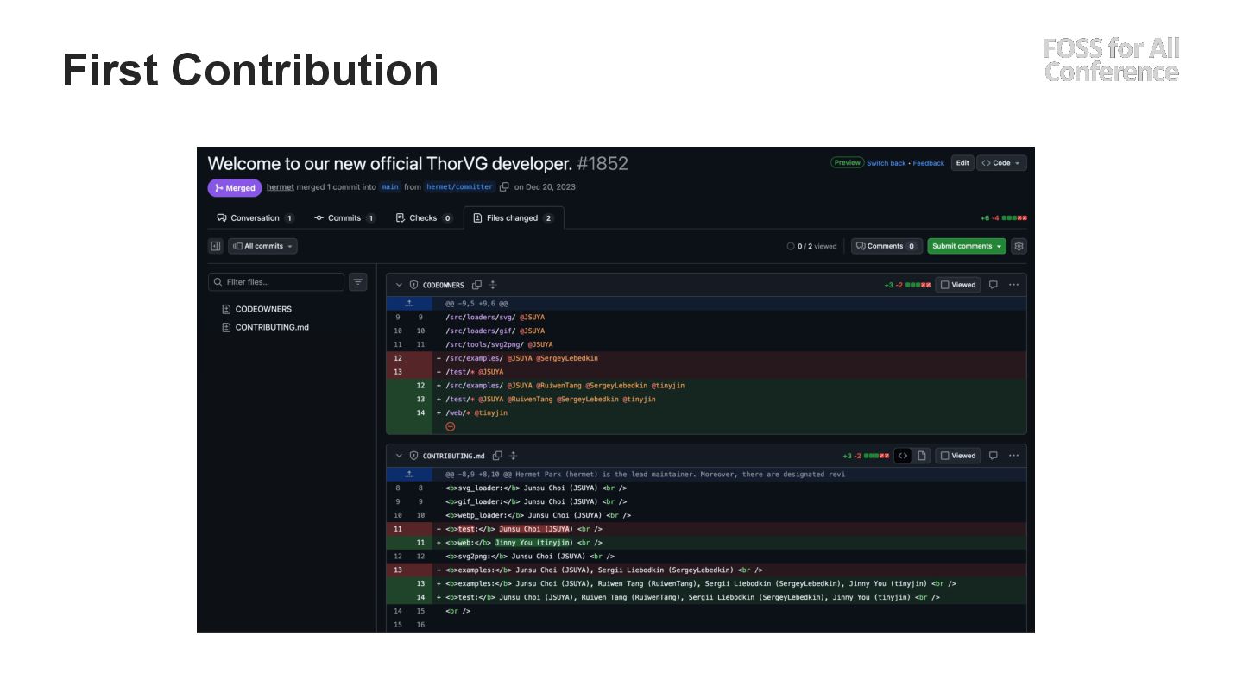Image resolution: width=1243 pixels, height=699 pixels.
Task: Click the hermet/committer branch label
Action: click(x=459, y=187)
